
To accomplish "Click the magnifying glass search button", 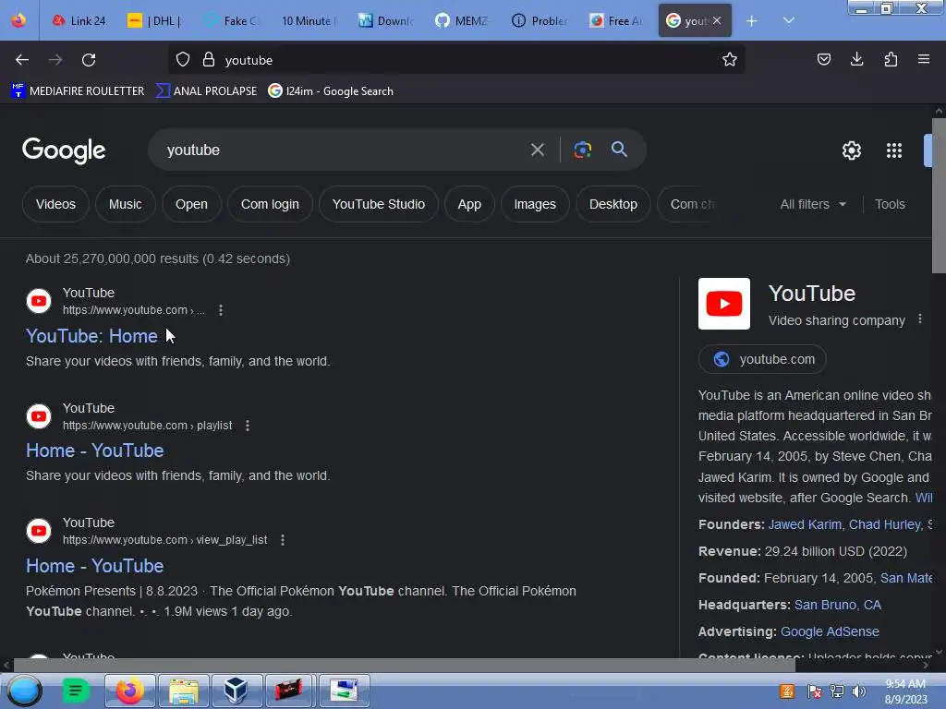I will click(619, 150).
